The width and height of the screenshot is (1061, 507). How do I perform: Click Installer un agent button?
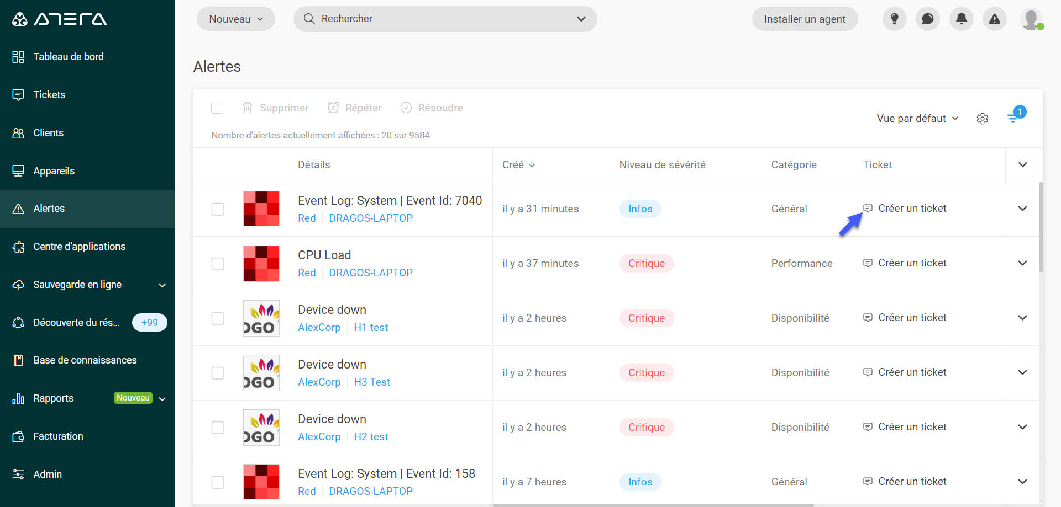coord(805,19)
